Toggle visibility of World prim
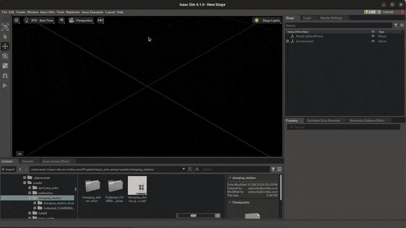Viewport: 406px width, 228px height. pyautogui.click(x=373, y=36)
